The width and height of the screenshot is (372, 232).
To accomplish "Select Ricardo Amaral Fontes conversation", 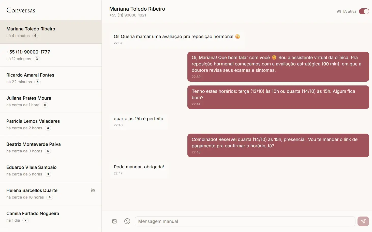I will (51, 78).
